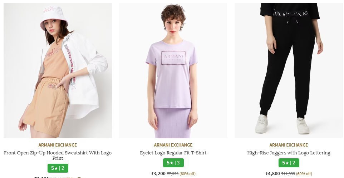This screenshot has height=178, width=344.
Task: Click Armani Exchange brand above the sweatshirt title
Action: point(58,145)
